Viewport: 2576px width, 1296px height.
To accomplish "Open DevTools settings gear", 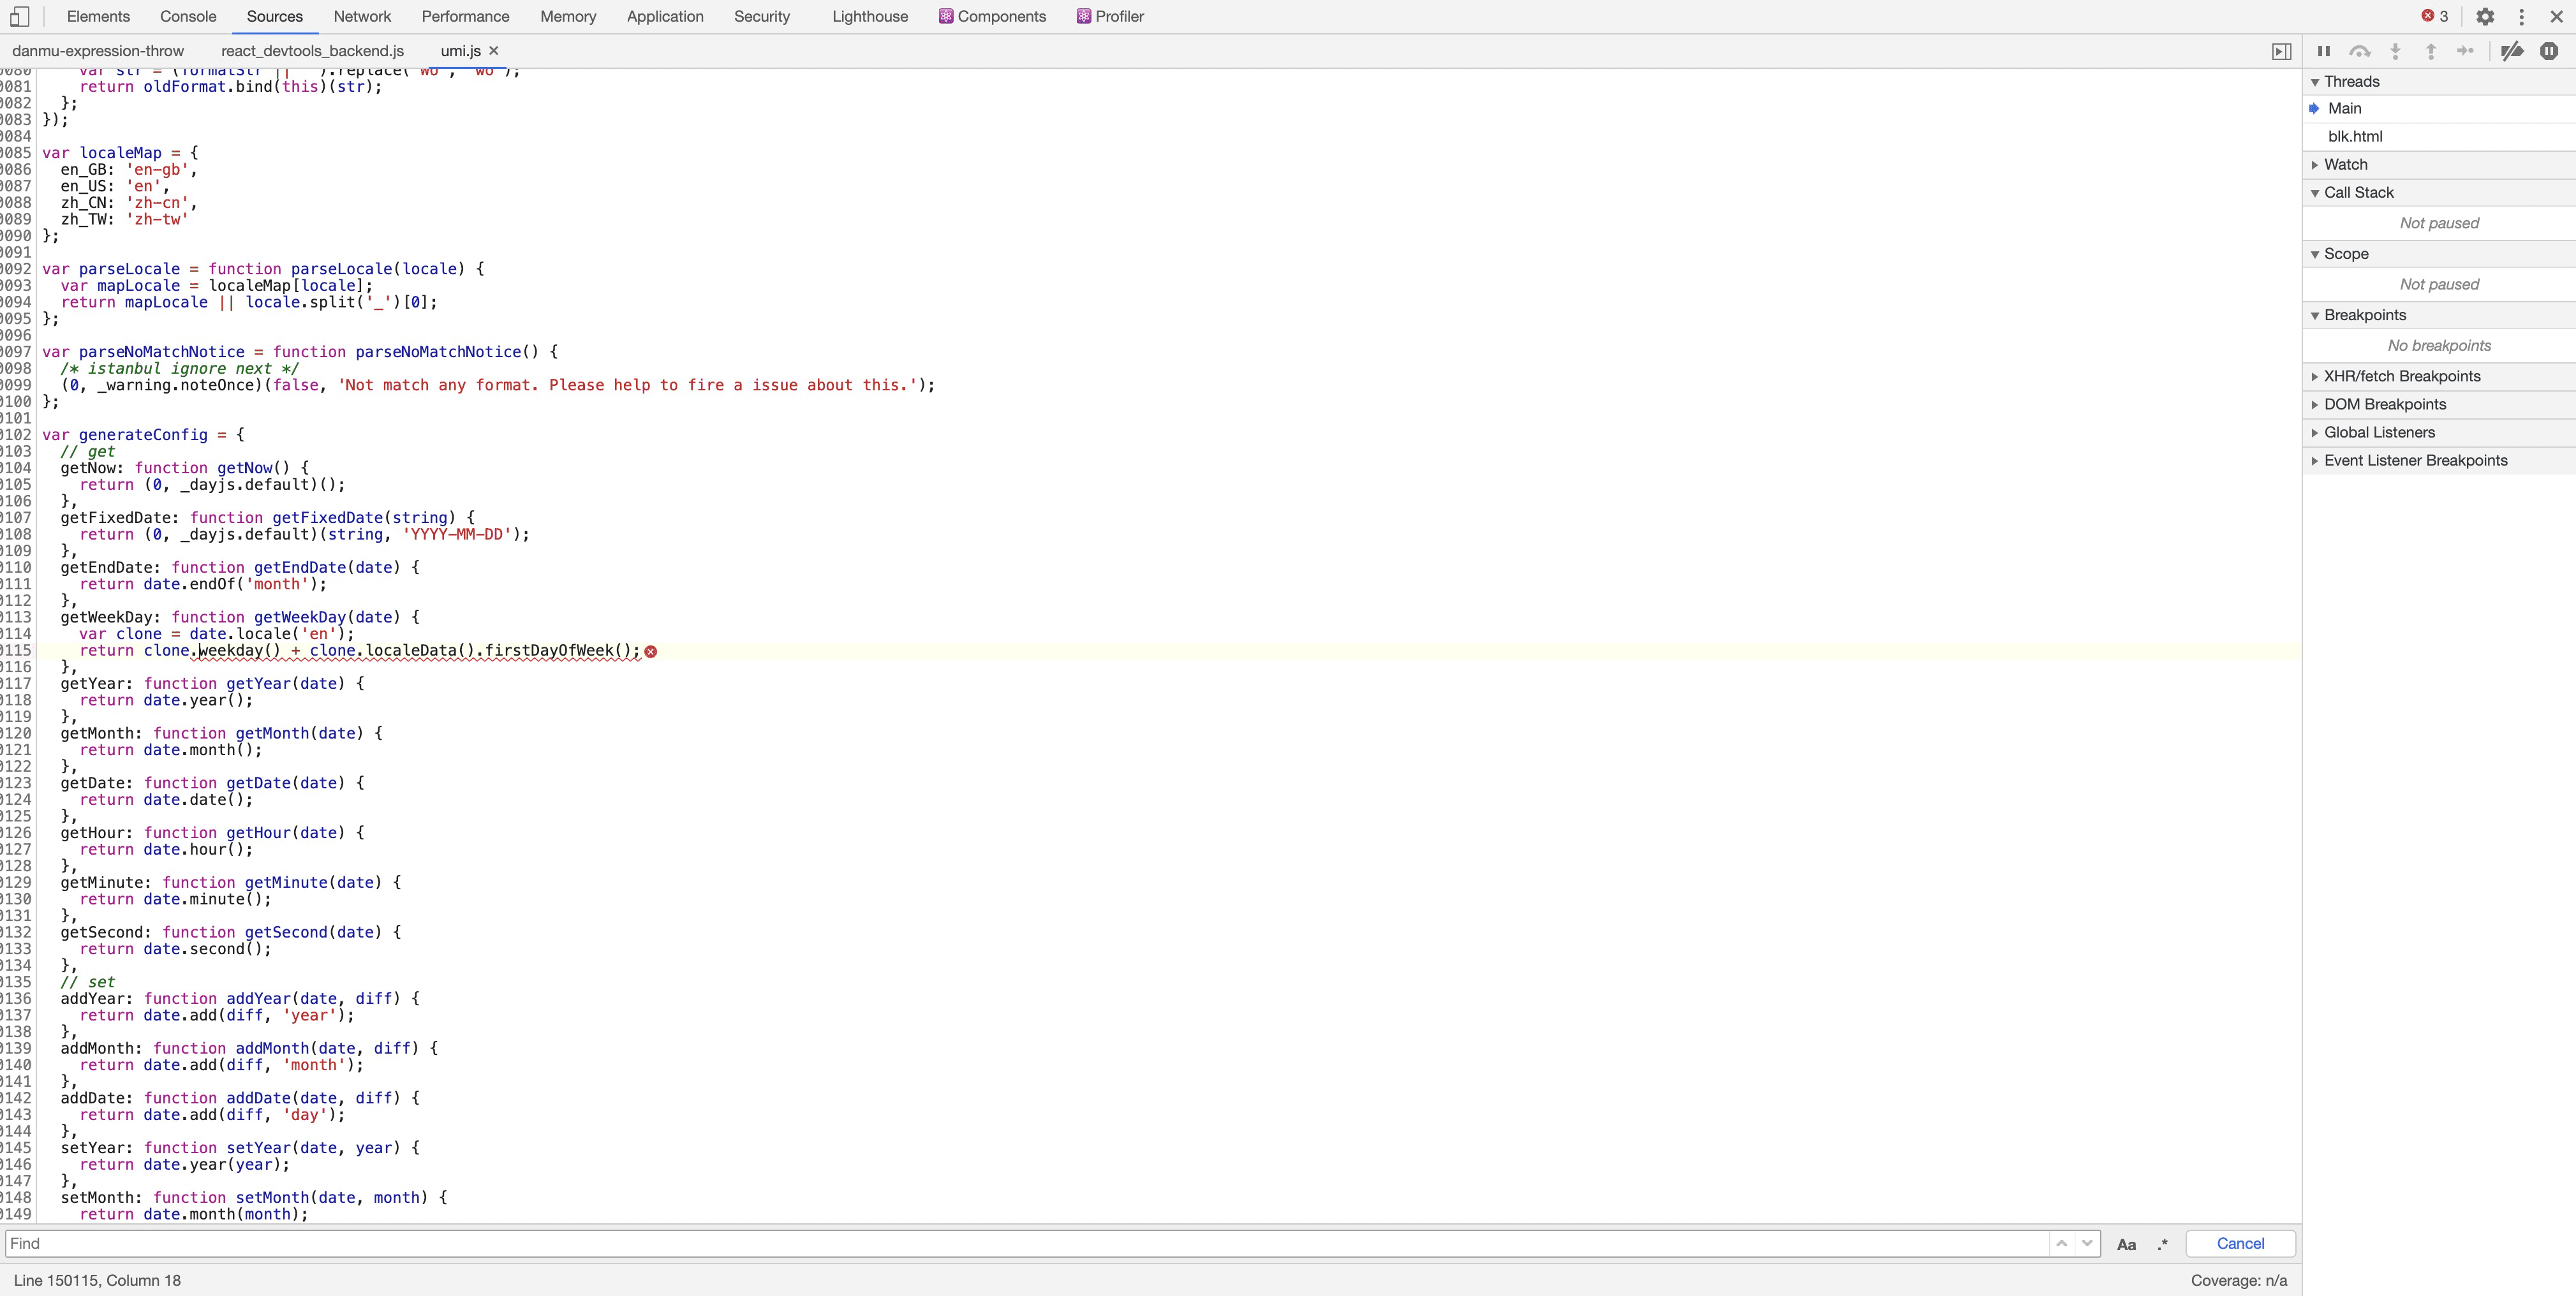I will click(x=2485, y=16).
